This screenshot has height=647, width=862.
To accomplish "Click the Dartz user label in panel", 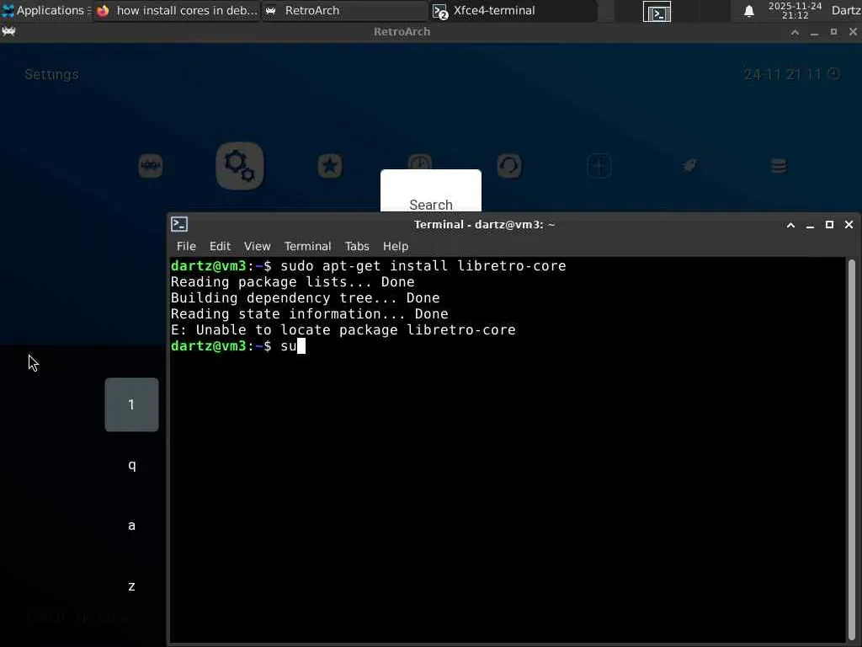I will tap(846, 10).
